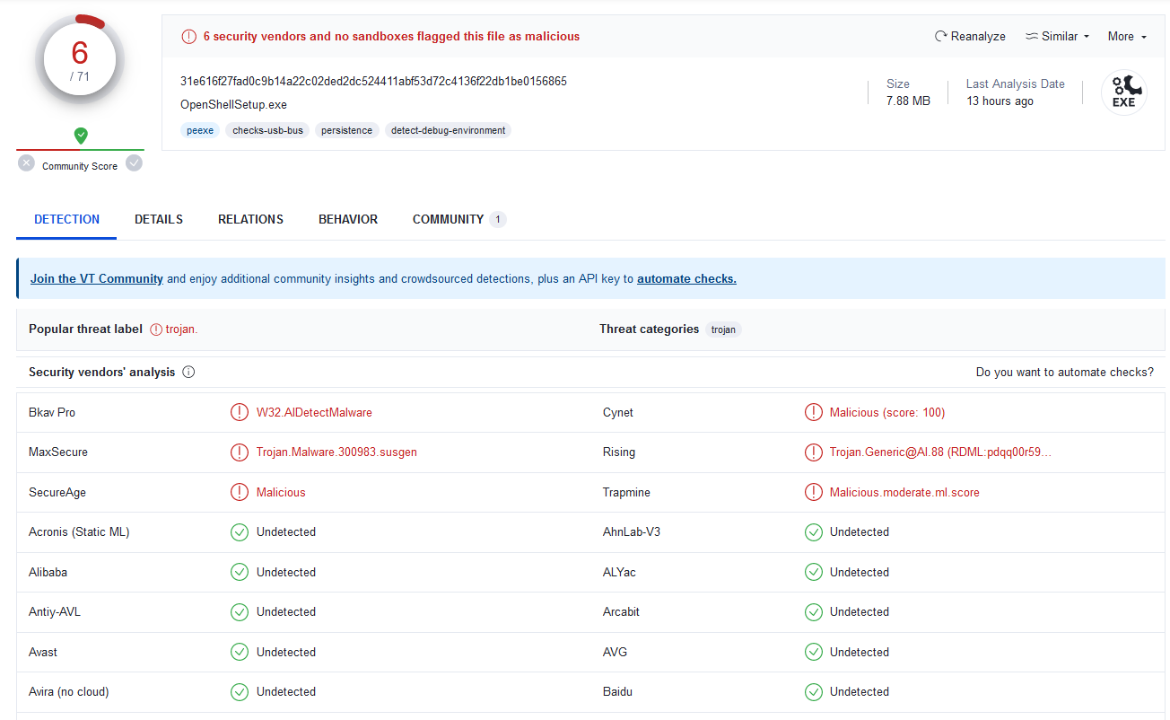Select the peexe tag
The height and width of the screenshot is (720, 1170).
click(200, 130)
